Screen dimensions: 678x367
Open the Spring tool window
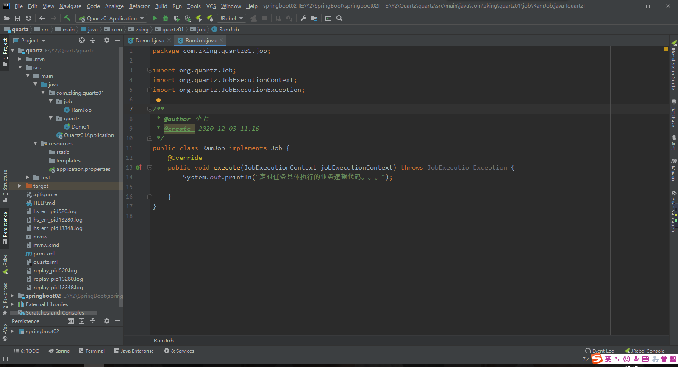pos(59,351)
